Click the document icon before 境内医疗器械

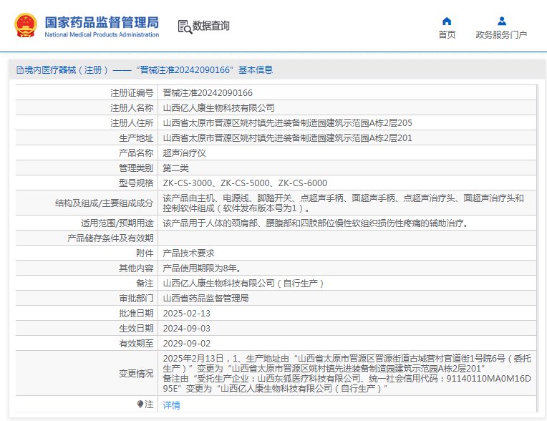coord(20,69)
